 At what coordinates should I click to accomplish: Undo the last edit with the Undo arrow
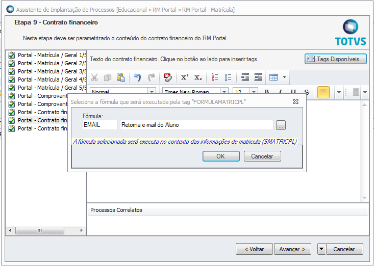point(137,77)
